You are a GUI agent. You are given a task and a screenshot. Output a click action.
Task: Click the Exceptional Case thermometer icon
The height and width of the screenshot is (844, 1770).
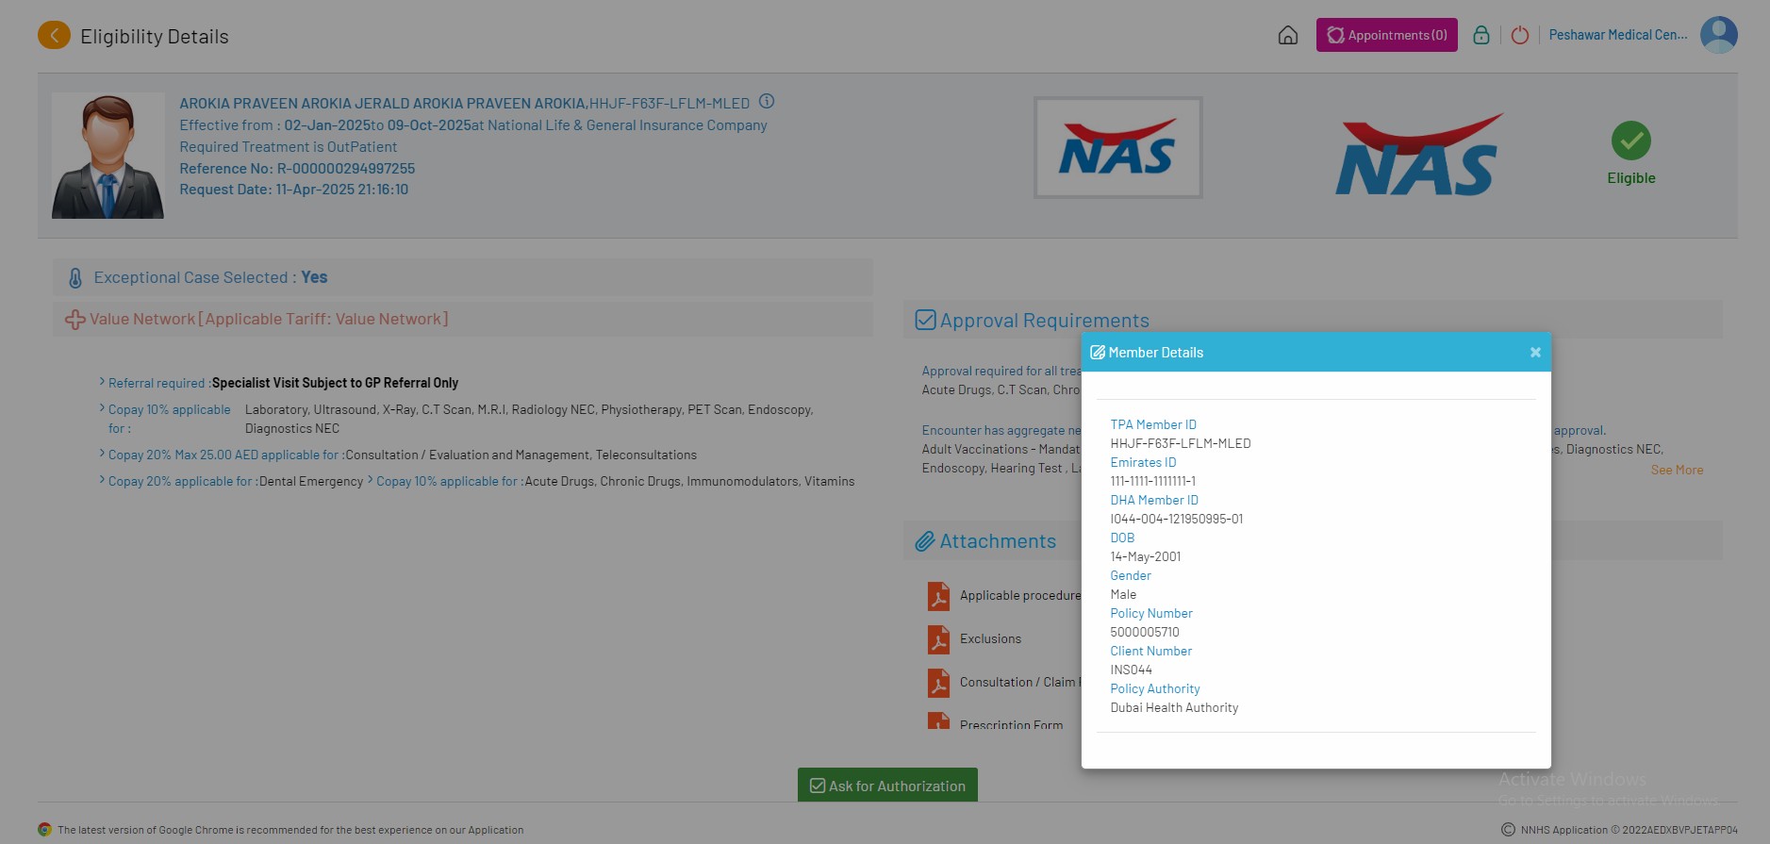75,278
